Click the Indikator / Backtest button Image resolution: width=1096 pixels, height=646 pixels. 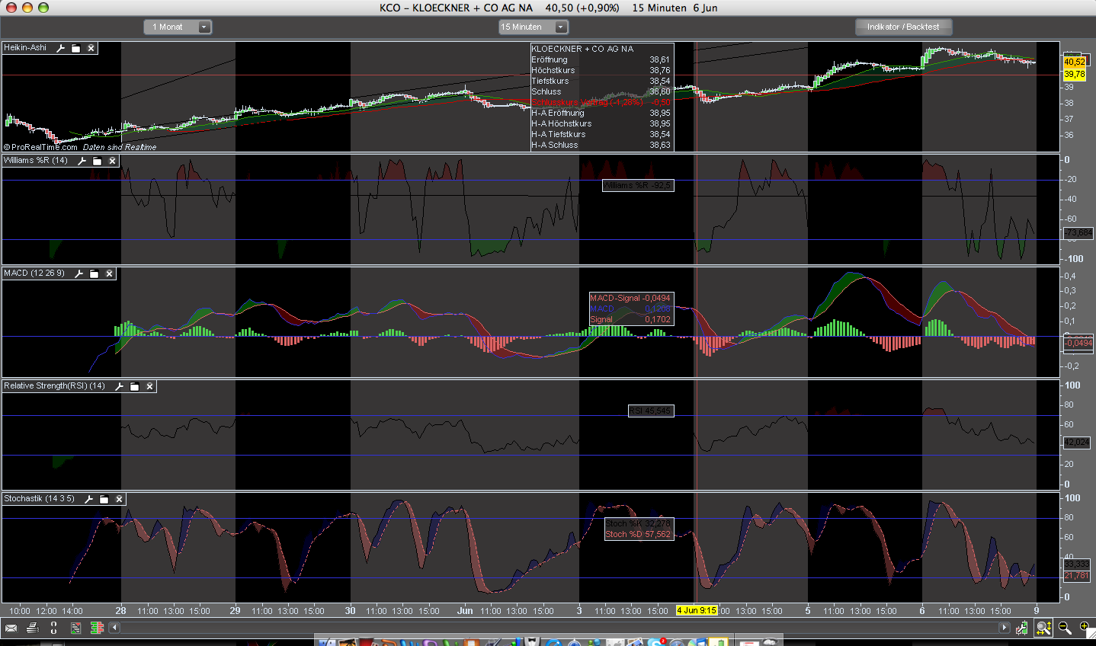coord(903,27)
